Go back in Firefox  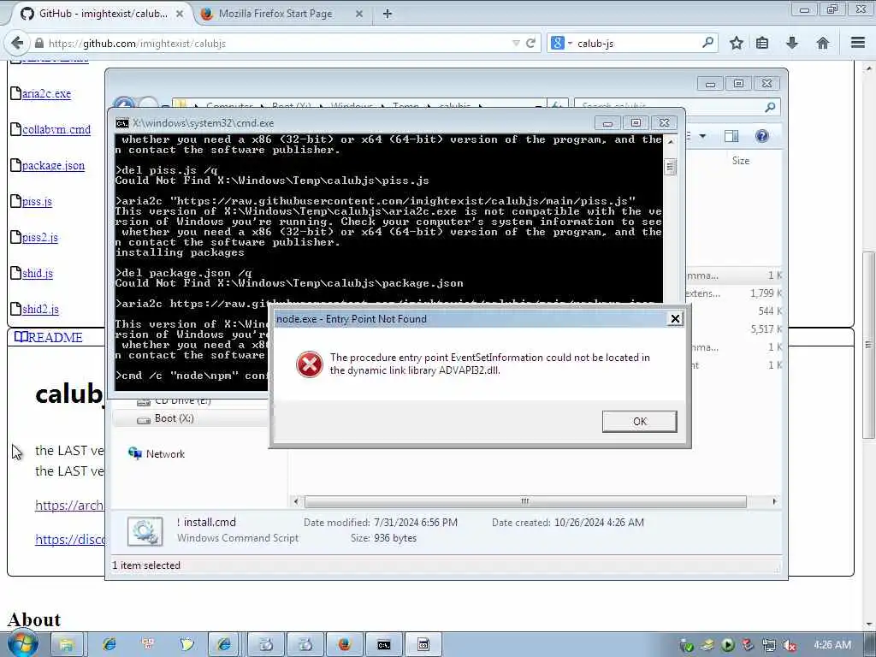point(17,43)
